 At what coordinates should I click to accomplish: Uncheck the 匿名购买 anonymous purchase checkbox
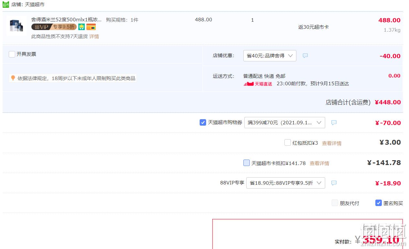click(379, 203)
